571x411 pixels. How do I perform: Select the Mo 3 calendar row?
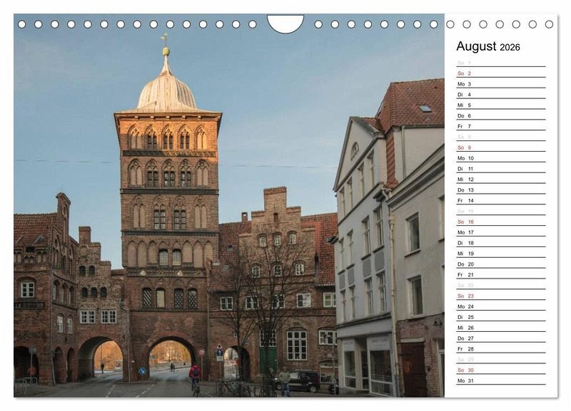tap(500, 84)
